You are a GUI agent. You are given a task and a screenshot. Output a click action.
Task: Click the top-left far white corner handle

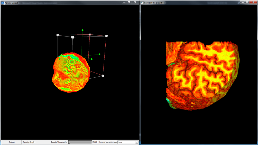pyautogui.click(x=58, y=35)
